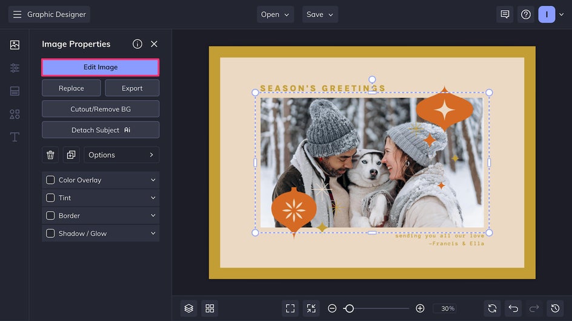Select the '–Francis & Ella' signature text
The image size is (572, 321).
456,244
